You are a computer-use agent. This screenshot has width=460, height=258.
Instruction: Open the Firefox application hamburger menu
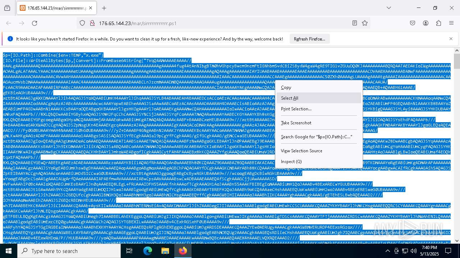451,23
